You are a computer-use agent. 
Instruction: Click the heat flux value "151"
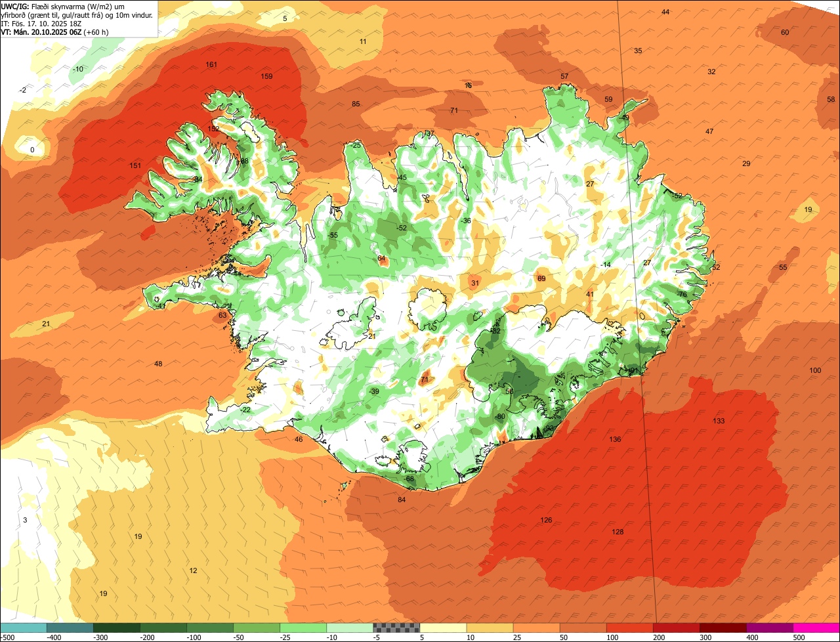coord(135,165)
